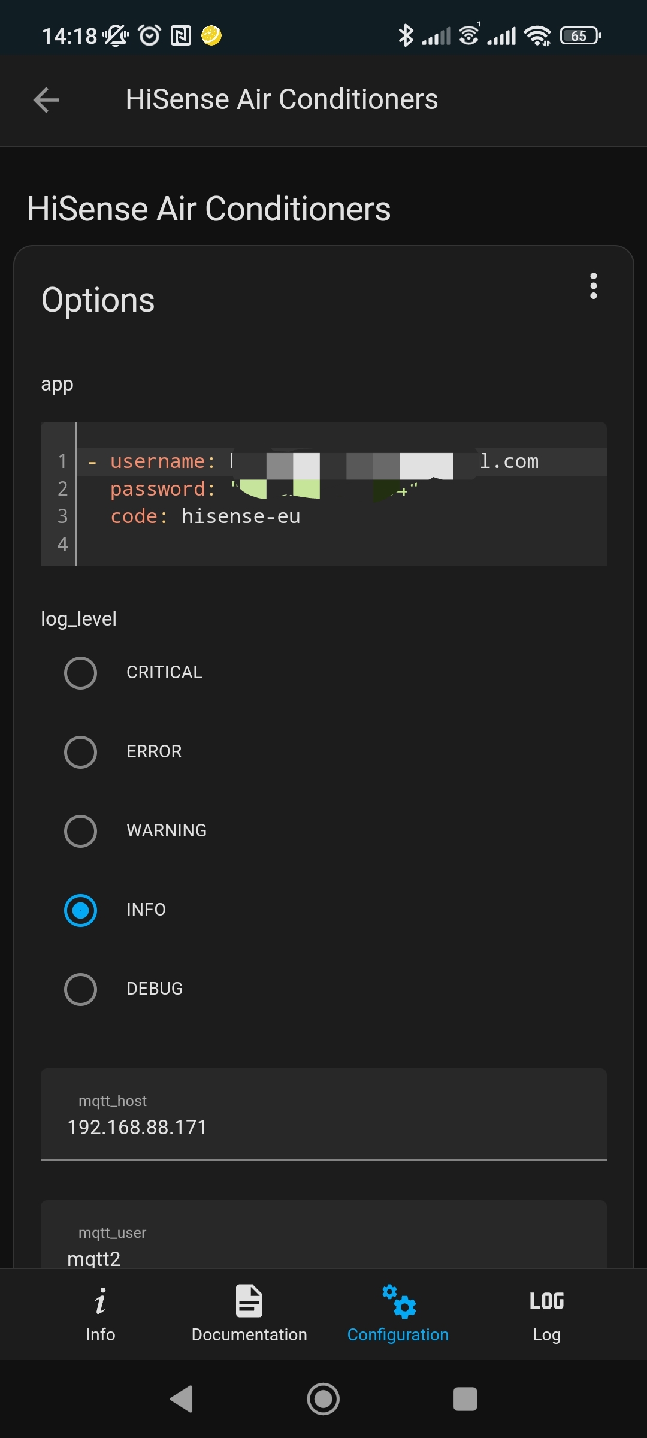Open the add-on Log via LOG icon
The width and height of the screenshot is (647, 1438).
[546, 1301]
